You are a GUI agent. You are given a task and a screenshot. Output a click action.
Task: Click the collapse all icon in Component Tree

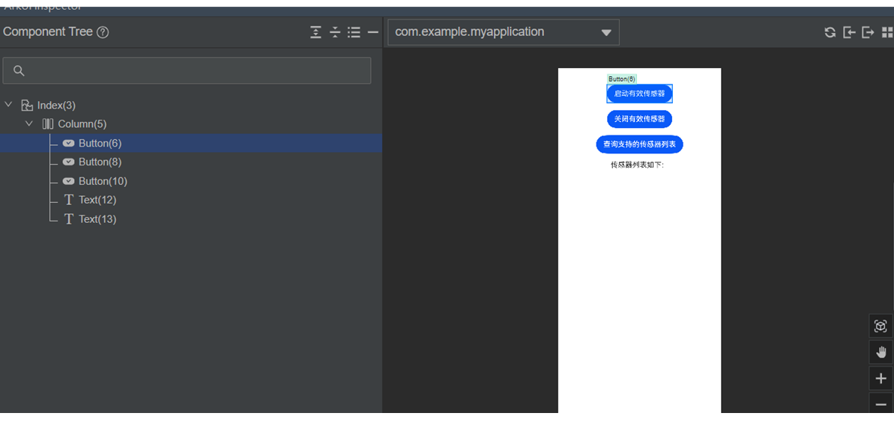pos(335,32)
